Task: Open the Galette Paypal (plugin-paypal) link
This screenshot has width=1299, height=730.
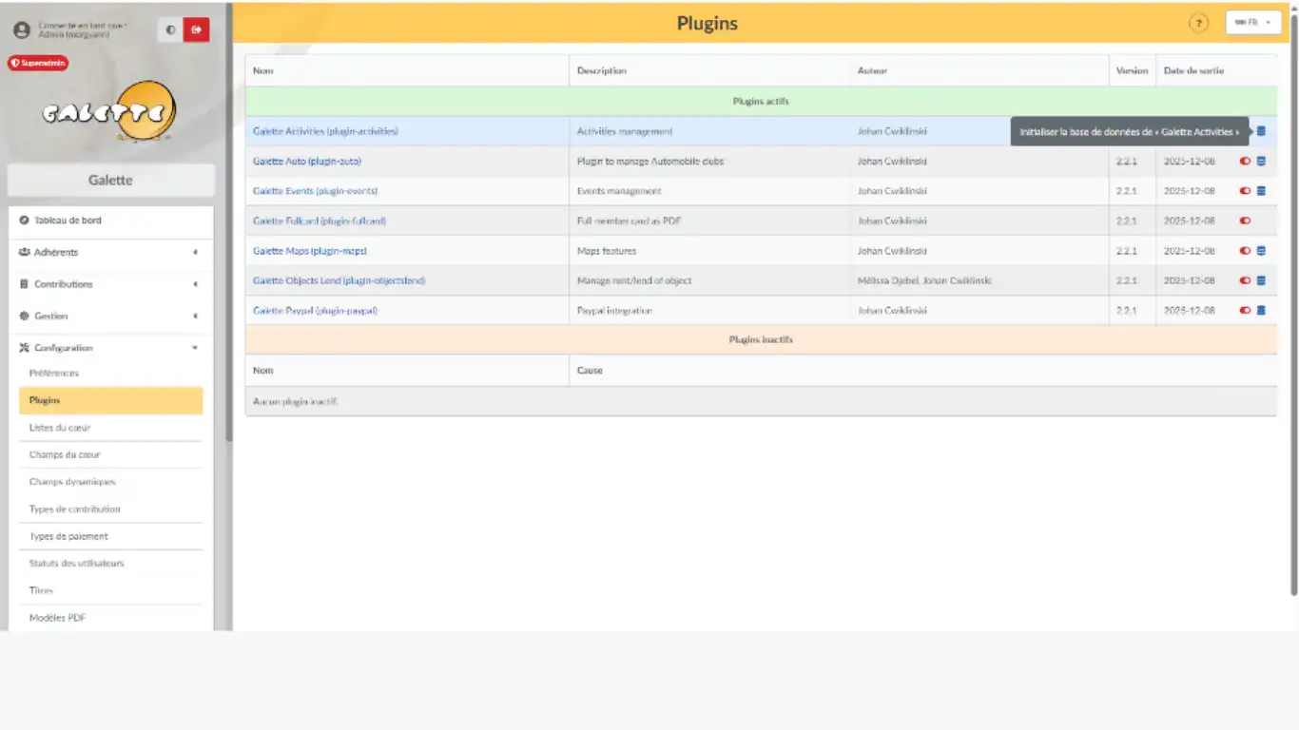Action: 315,311
